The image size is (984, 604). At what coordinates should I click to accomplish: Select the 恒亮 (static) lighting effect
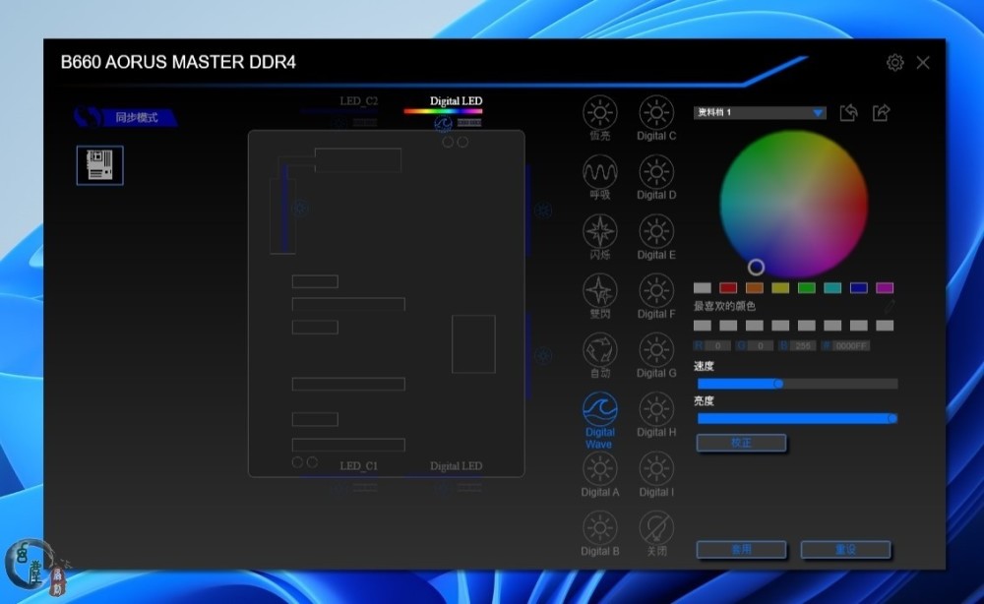599,113
